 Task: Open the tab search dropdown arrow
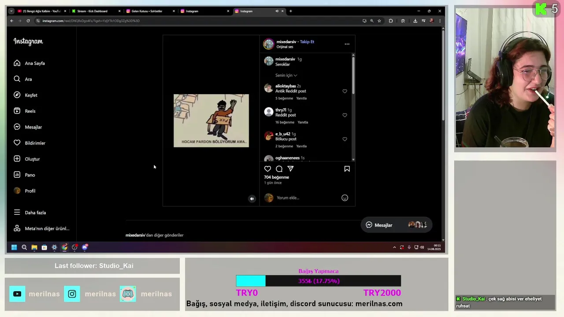point(11,11)
